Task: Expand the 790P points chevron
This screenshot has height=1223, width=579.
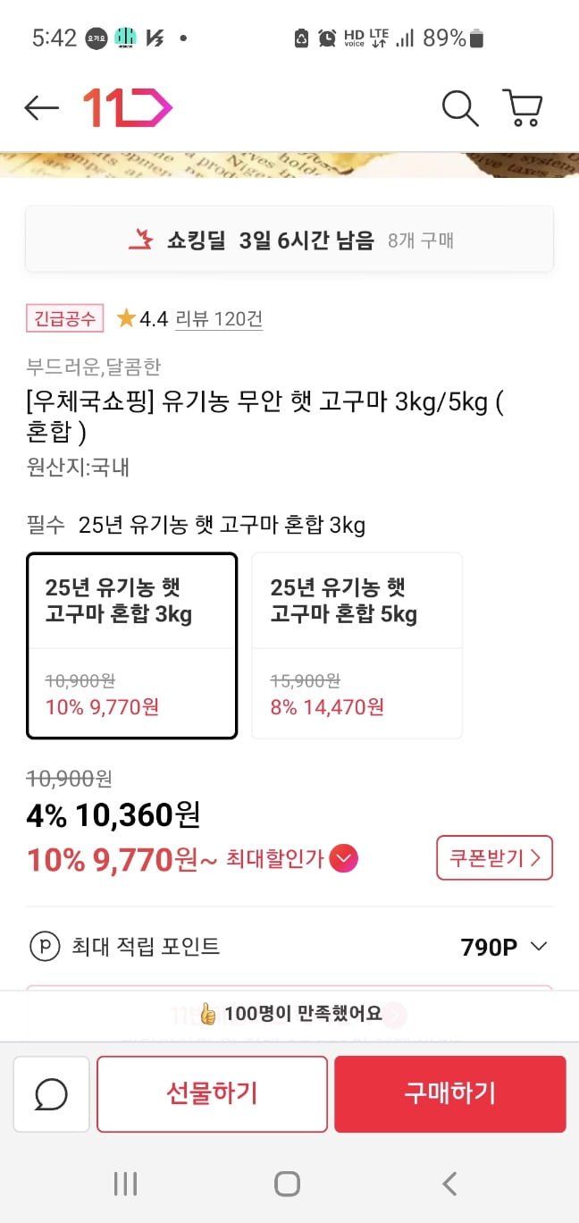Action: (x=539, y=947)
